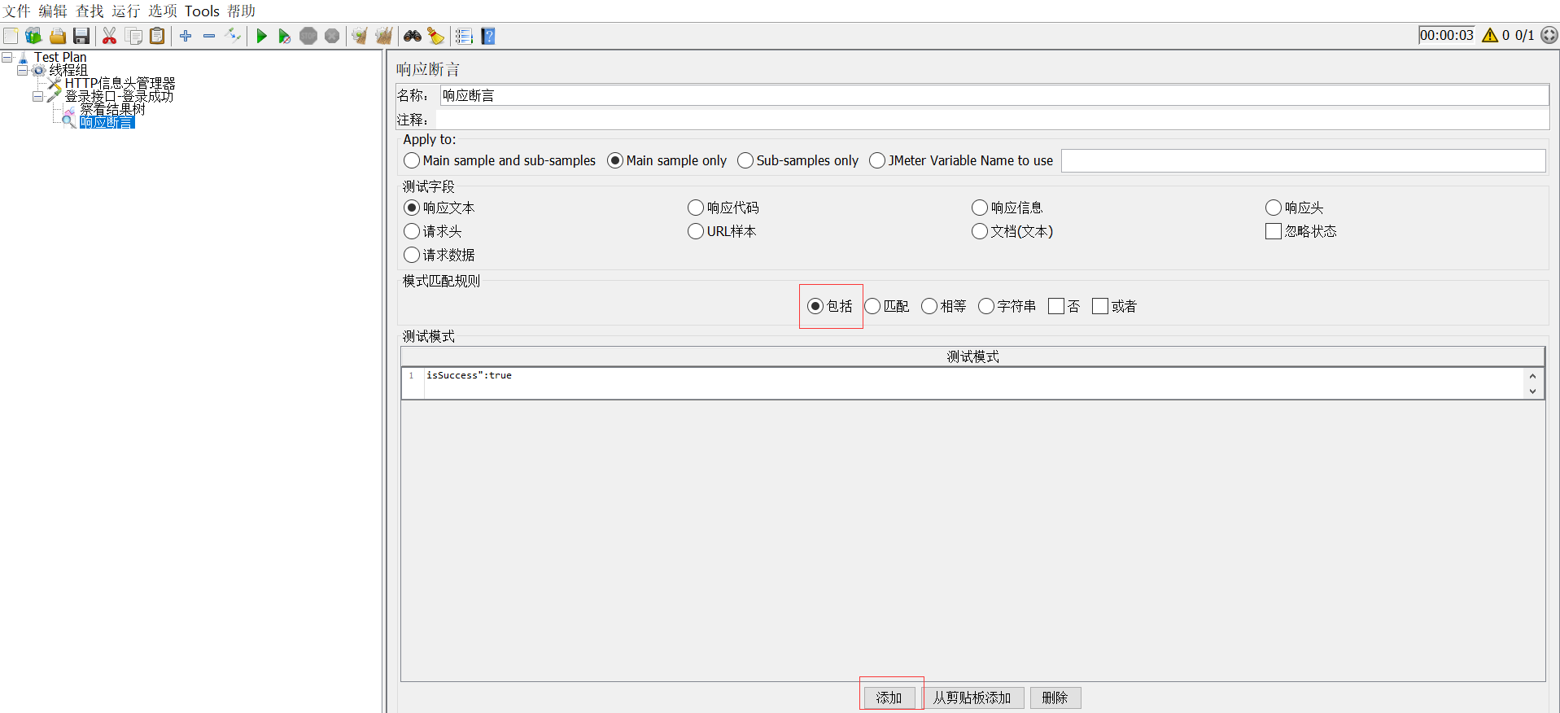
Task: Select 察看结果树 in tree
Action: 112,109
